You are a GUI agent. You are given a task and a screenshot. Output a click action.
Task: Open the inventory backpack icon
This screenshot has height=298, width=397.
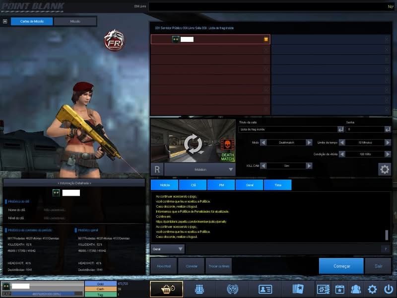pos(199,289)
